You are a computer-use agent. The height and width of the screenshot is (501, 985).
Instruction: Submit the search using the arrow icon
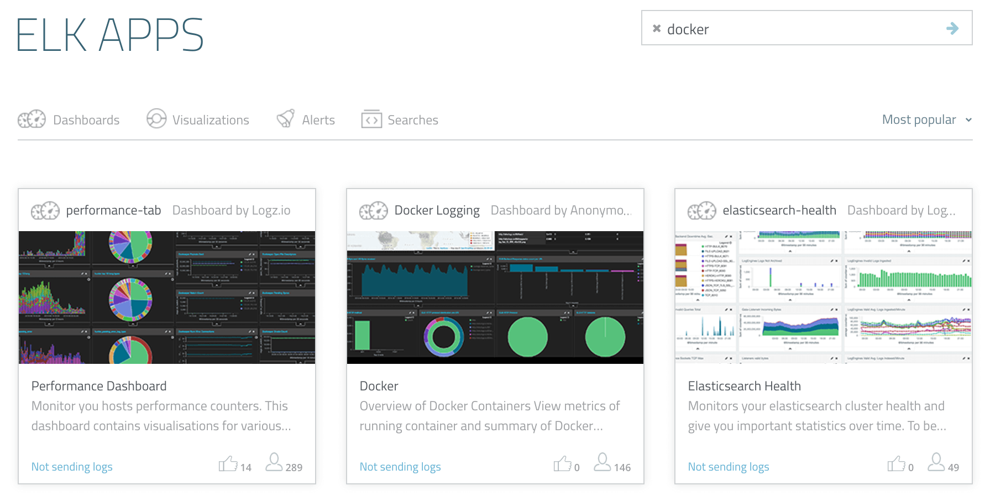click(x=952, y=28)
